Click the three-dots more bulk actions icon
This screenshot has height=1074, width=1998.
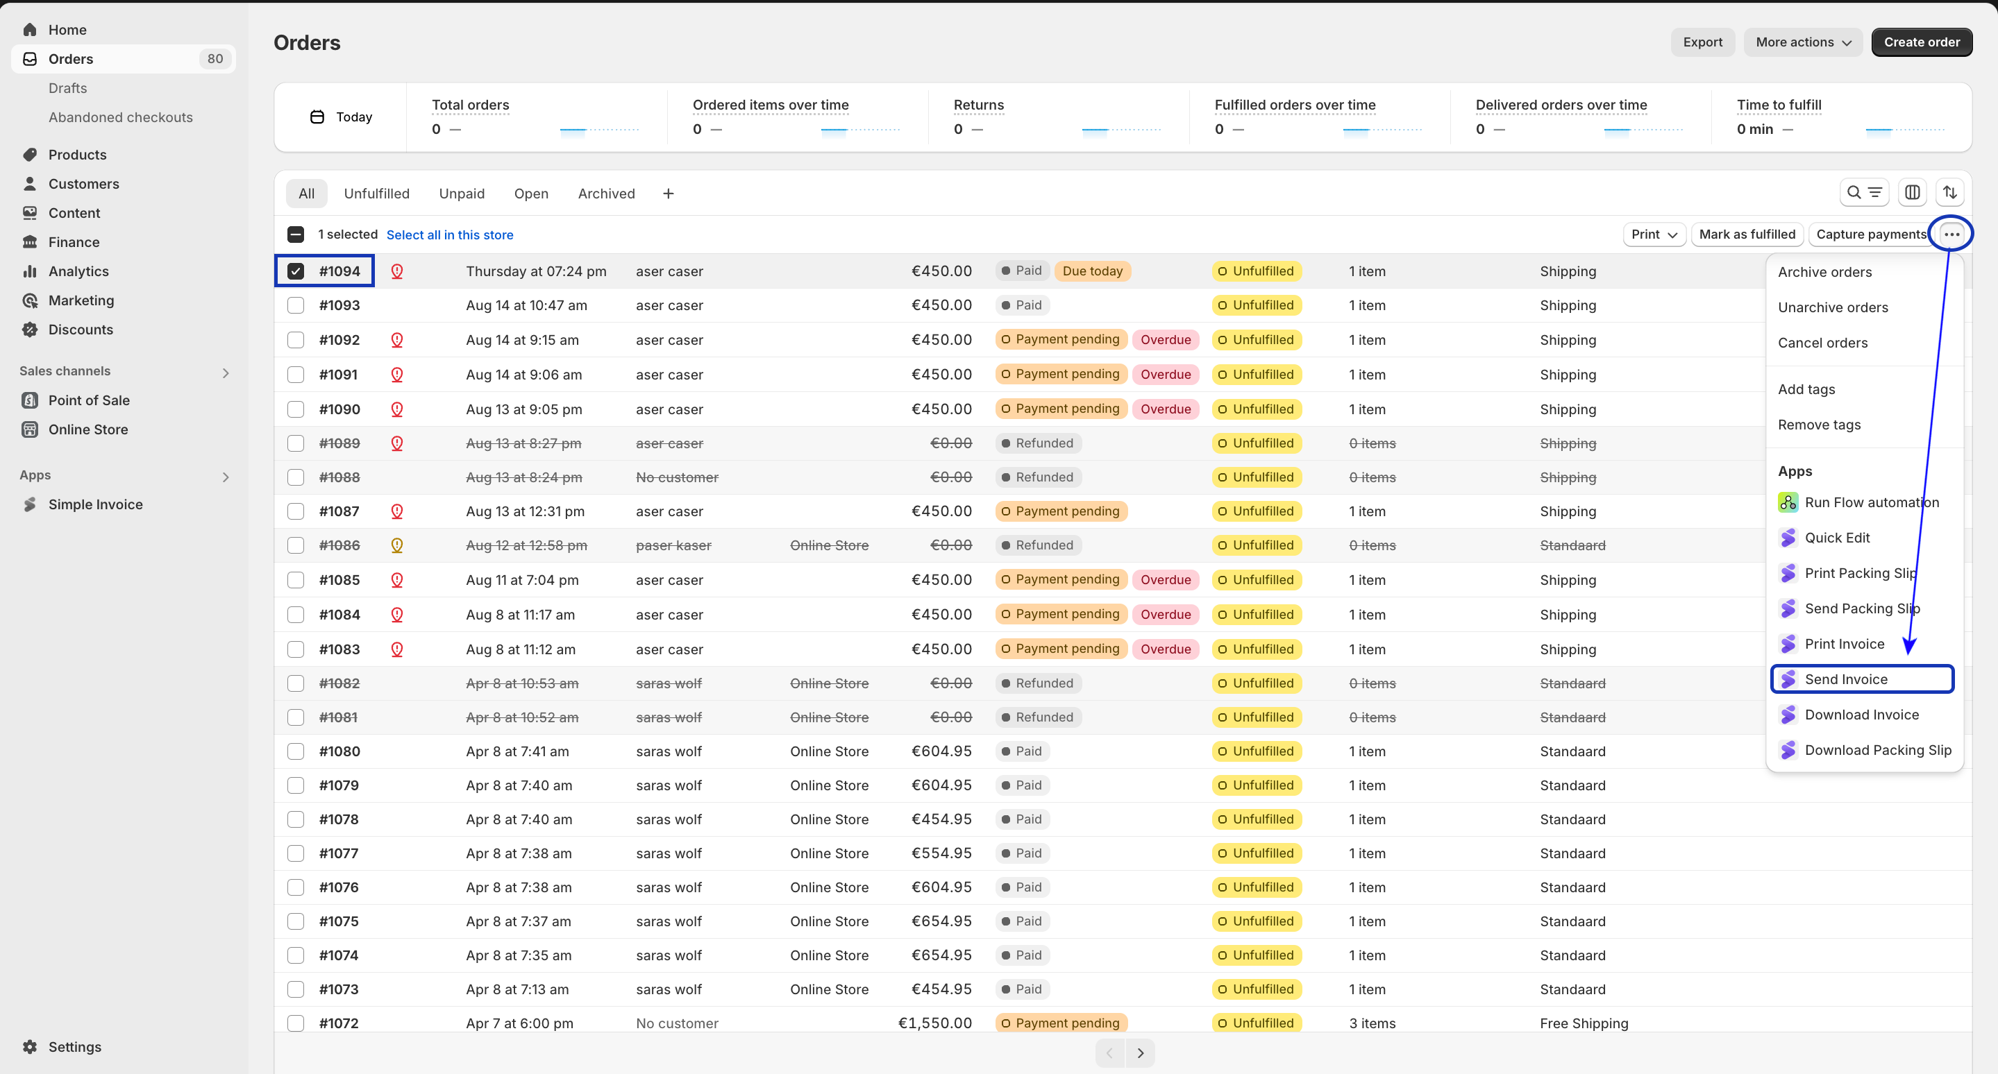tap(1951, 234)
